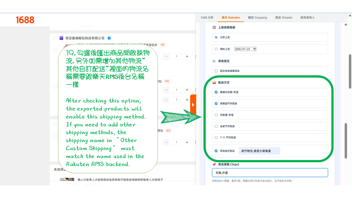Click the clock icon beside 上架時間策略
The width and height of the screenshot is (352, 198).
tap(214, 28)
